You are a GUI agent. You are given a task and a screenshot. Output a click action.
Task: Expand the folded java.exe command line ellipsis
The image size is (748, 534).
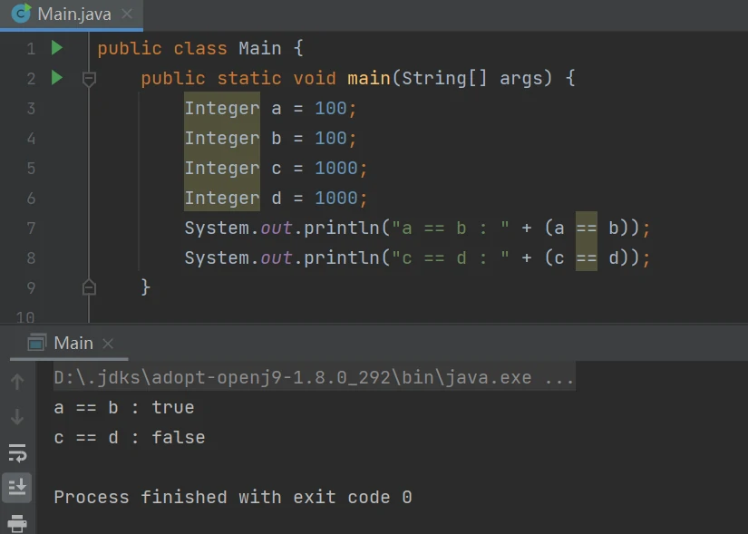[x=559, y=378]
